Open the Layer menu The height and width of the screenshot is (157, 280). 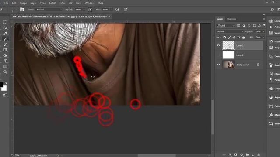click(x=33, y=3)
